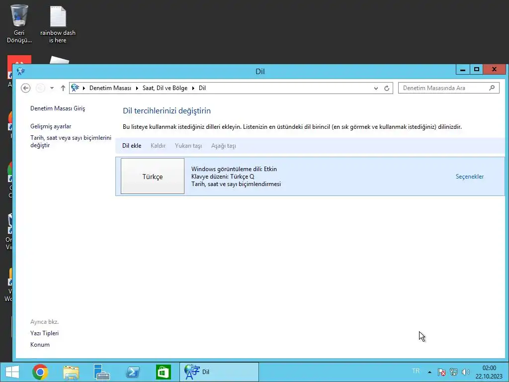Open Tarih, saat veya sayı biçimlerini değiştir
The height and width of the screenshot is (382, 509).
71,141
